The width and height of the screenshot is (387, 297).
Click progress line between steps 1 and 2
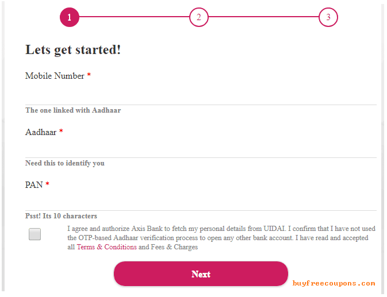[x=134, y=17]
